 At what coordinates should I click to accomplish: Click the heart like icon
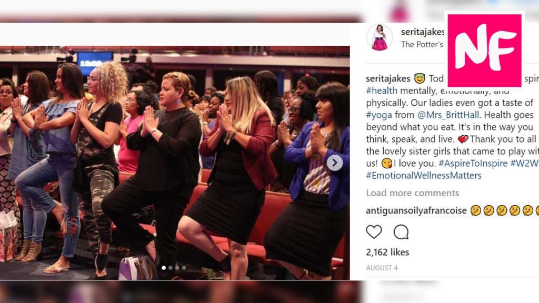click(x=374, y=232)
